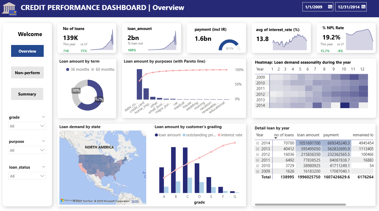Open the start date calendar picker icon

click(330, 7)
